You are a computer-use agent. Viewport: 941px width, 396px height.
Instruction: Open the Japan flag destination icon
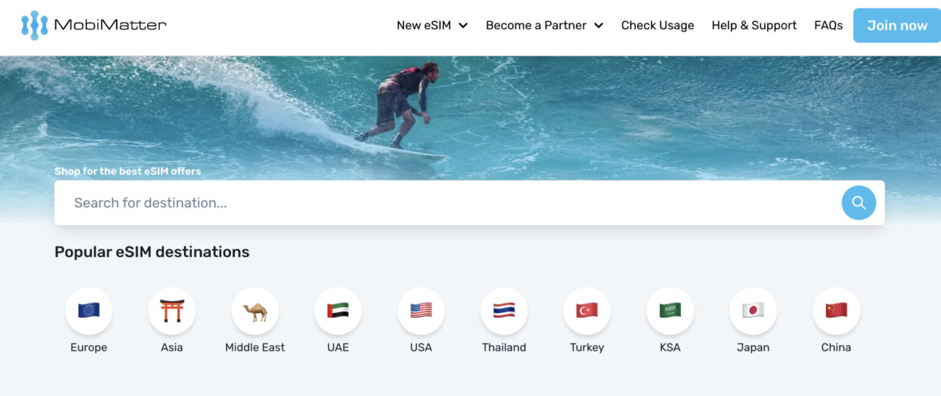coord(753,311)
